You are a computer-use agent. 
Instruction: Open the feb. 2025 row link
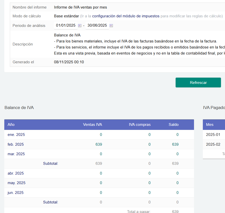(16, 144)
